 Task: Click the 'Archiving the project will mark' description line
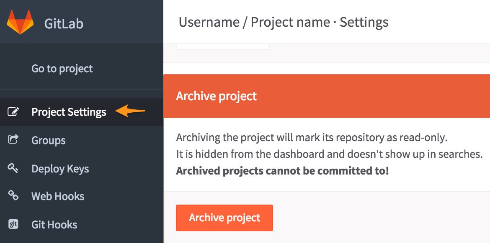tap(312, 137)
